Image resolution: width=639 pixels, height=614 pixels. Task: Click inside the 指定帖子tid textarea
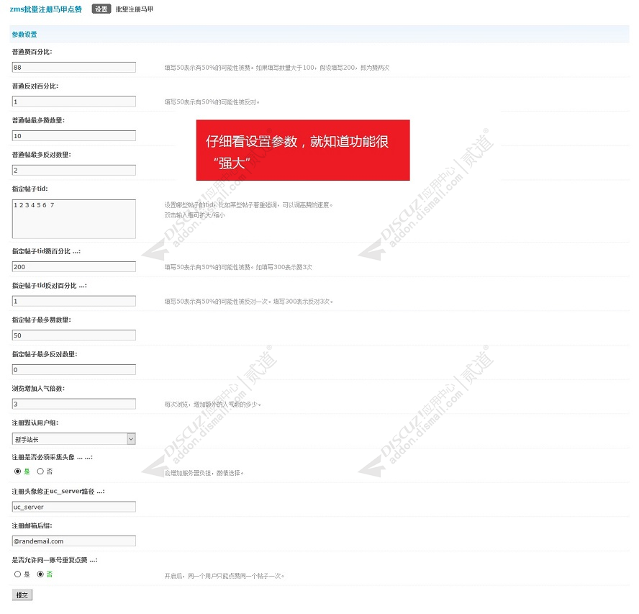pyautogui.click(x=74, y=219)
